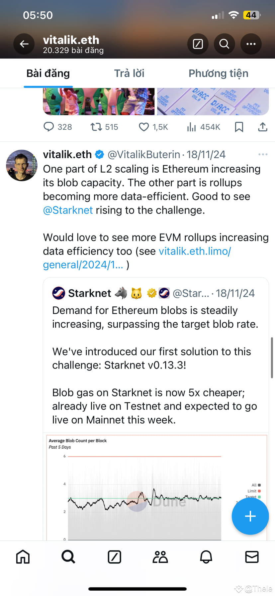This screenshot has width=275, height=596.
Task: Toggle the Target series in the chart legend
Action: click(x=255, y=497)
